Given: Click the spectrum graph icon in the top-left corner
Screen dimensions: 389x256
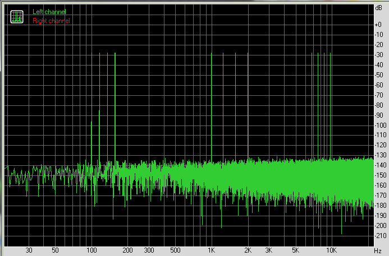Looking at the screenshot, I should pyautogui.click(x=17, y=17).
